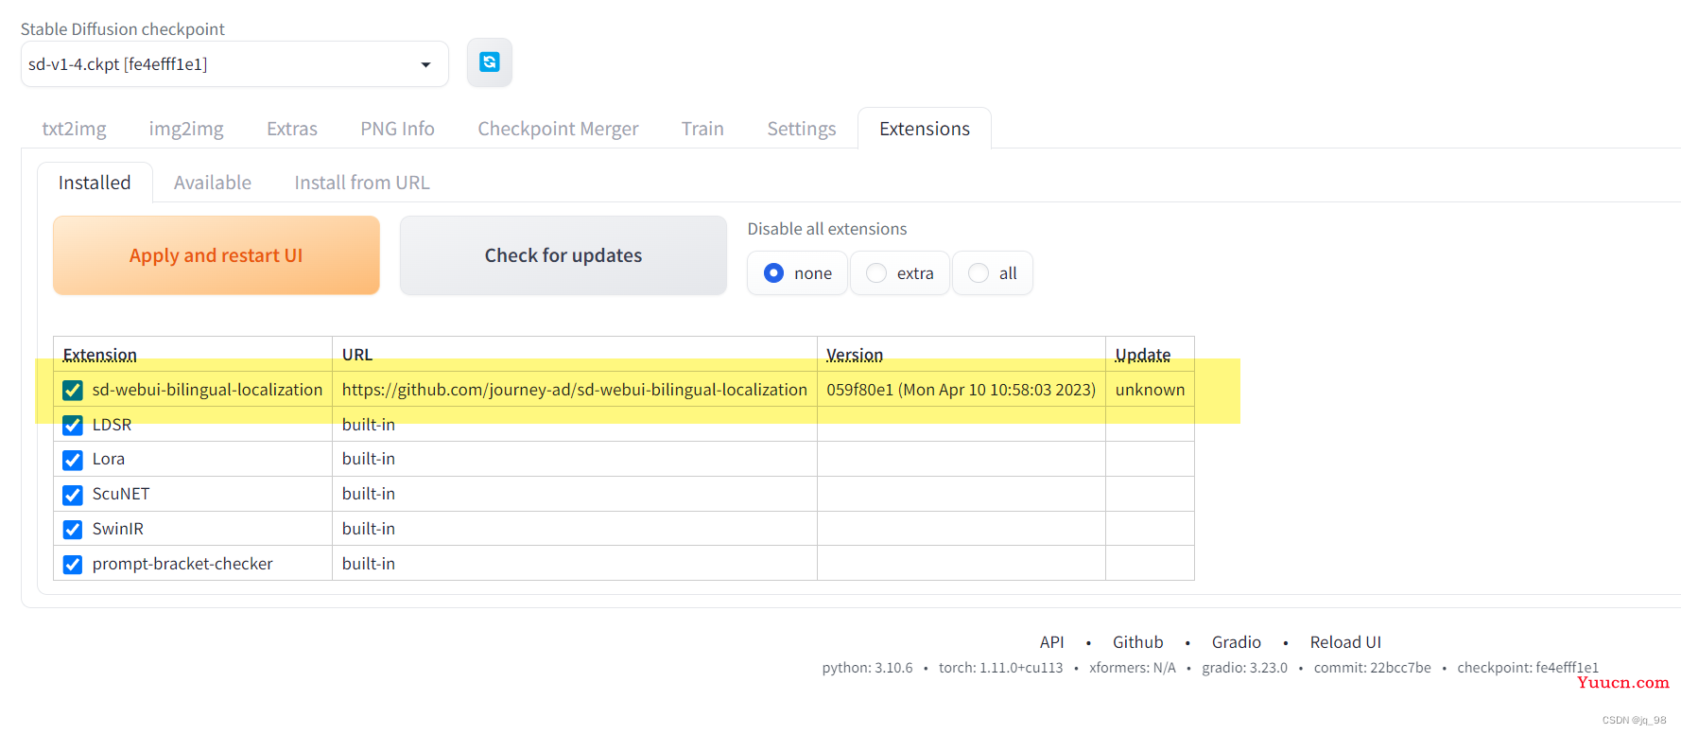Toggle the prompt-bracket-checker extension checkbox

coord(73,564)
